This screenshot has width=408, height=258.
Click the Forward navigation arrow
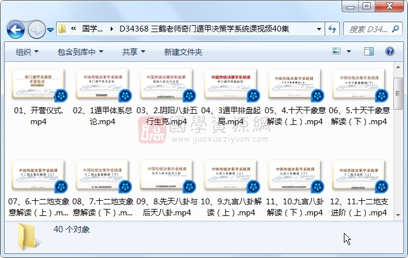[x=36, y=29]
